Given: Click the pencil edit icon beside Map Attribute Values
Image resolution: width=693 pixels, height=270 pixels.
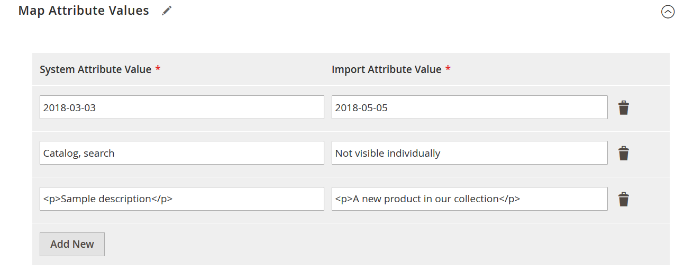Looking at the screenshot, I should coord(167,11).
